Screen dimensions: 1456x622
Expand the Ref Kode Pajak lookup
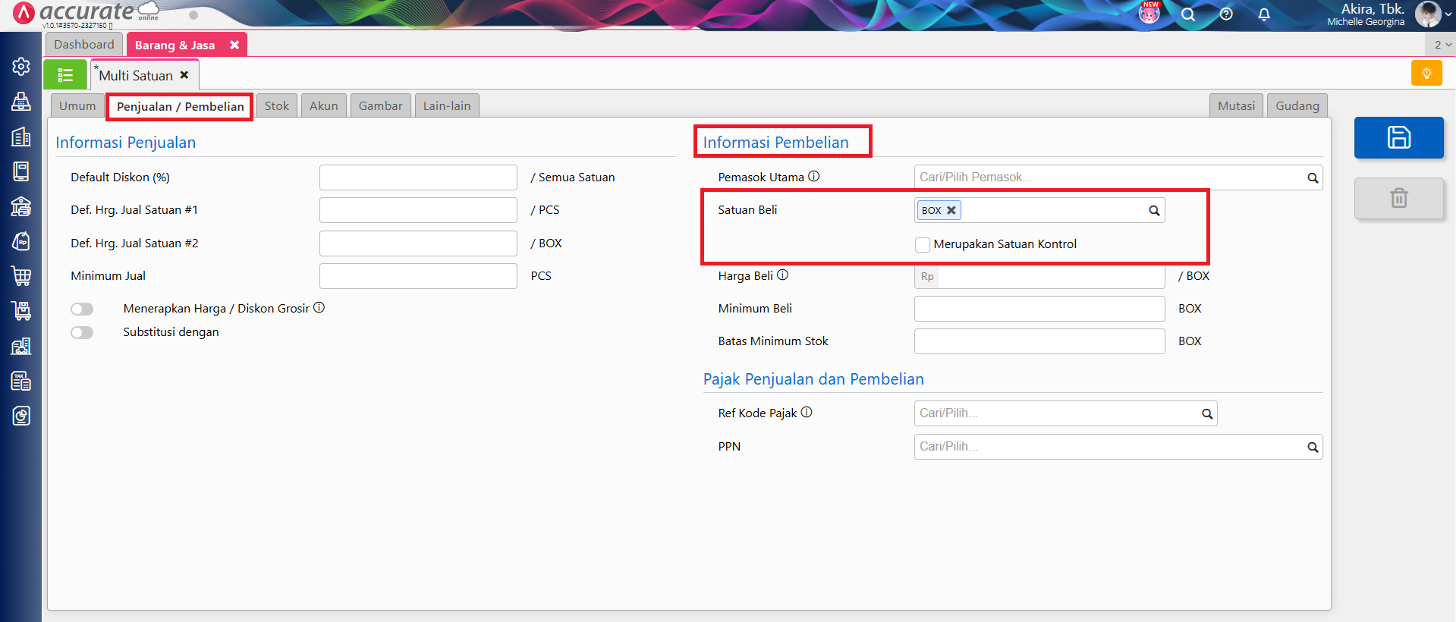pyautogui.click(x=1206, y=413)
